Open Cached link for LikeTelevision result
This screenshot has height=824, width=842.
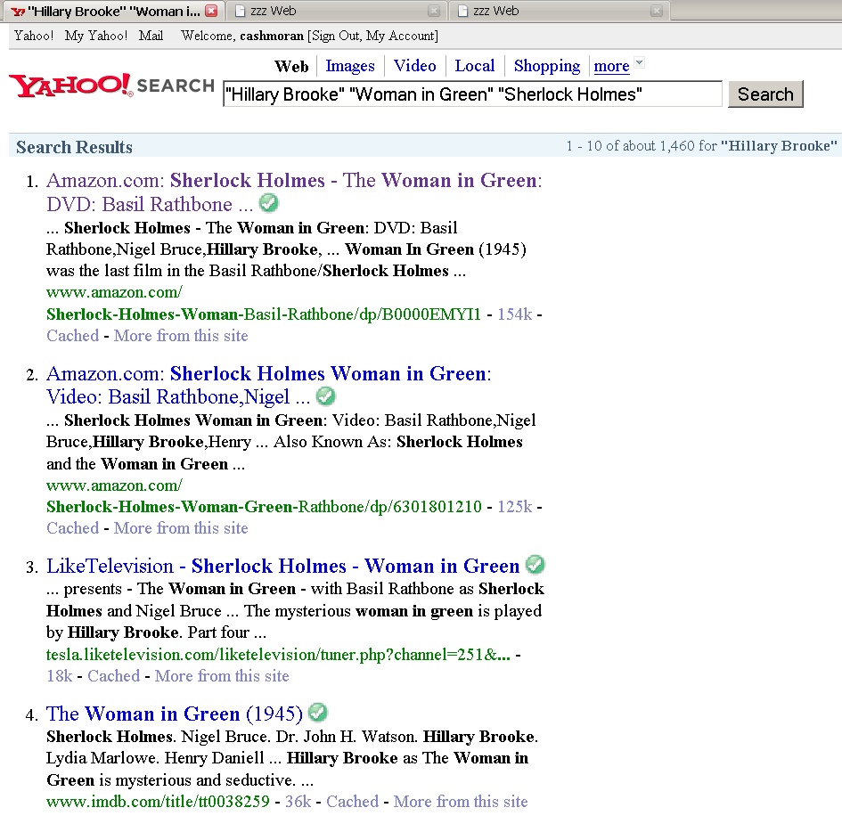[x=114, y=676]
